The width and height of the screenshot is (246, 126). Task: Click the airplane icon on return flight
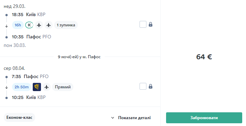[47, 87]
